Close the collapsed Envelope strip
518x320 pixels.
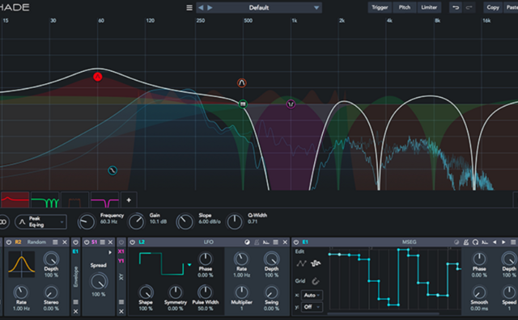click(x=75, y=311)
